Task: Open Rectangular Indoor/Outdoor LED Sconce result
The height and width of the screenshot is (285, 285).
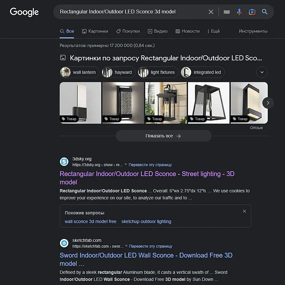Action: 147,178
